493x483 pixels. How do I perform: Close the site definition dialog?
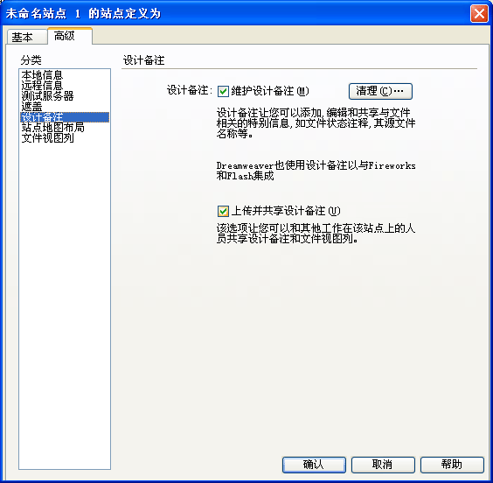click(479, 13)
